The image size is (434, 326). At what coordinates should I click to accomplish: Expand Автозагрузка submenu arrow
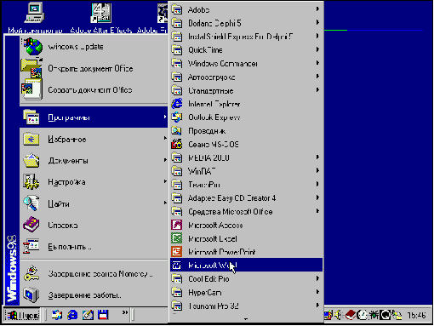(x=317, y=77)
